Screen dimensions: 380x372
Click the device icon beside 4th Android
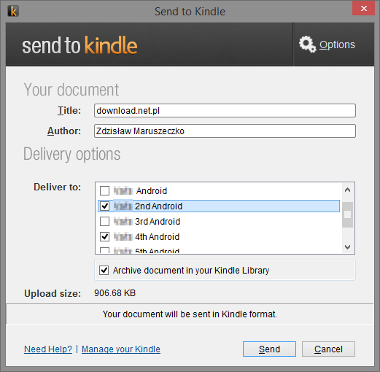click(x=123, y=237)
